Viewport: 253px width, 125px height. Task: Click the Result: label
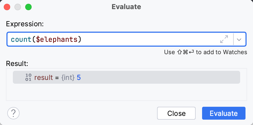[17, 64]
